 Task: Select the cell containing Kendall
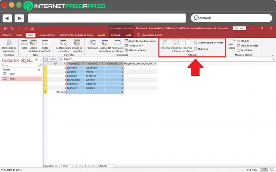76,76
